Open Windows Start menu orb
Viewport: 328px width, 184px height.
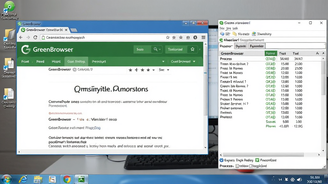[7, 179]
